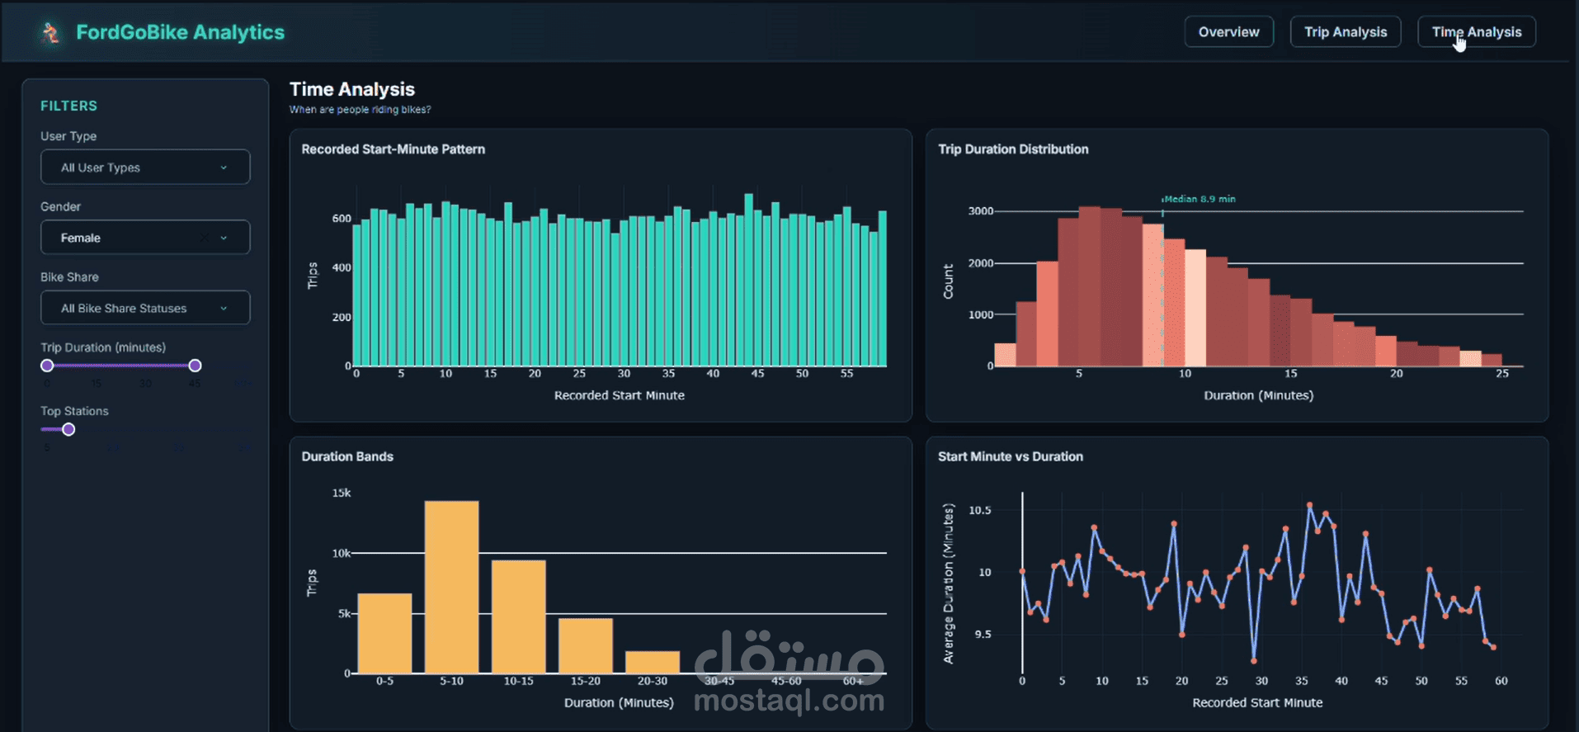Image resolution: width=1579 pixels, height=732 pixels.
Task: Click the Trip Duration slider maximum handle
Action: tap(195, 366)
